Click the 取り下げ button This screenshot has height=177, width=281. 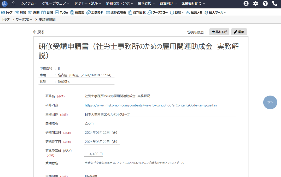pos(219,32)
